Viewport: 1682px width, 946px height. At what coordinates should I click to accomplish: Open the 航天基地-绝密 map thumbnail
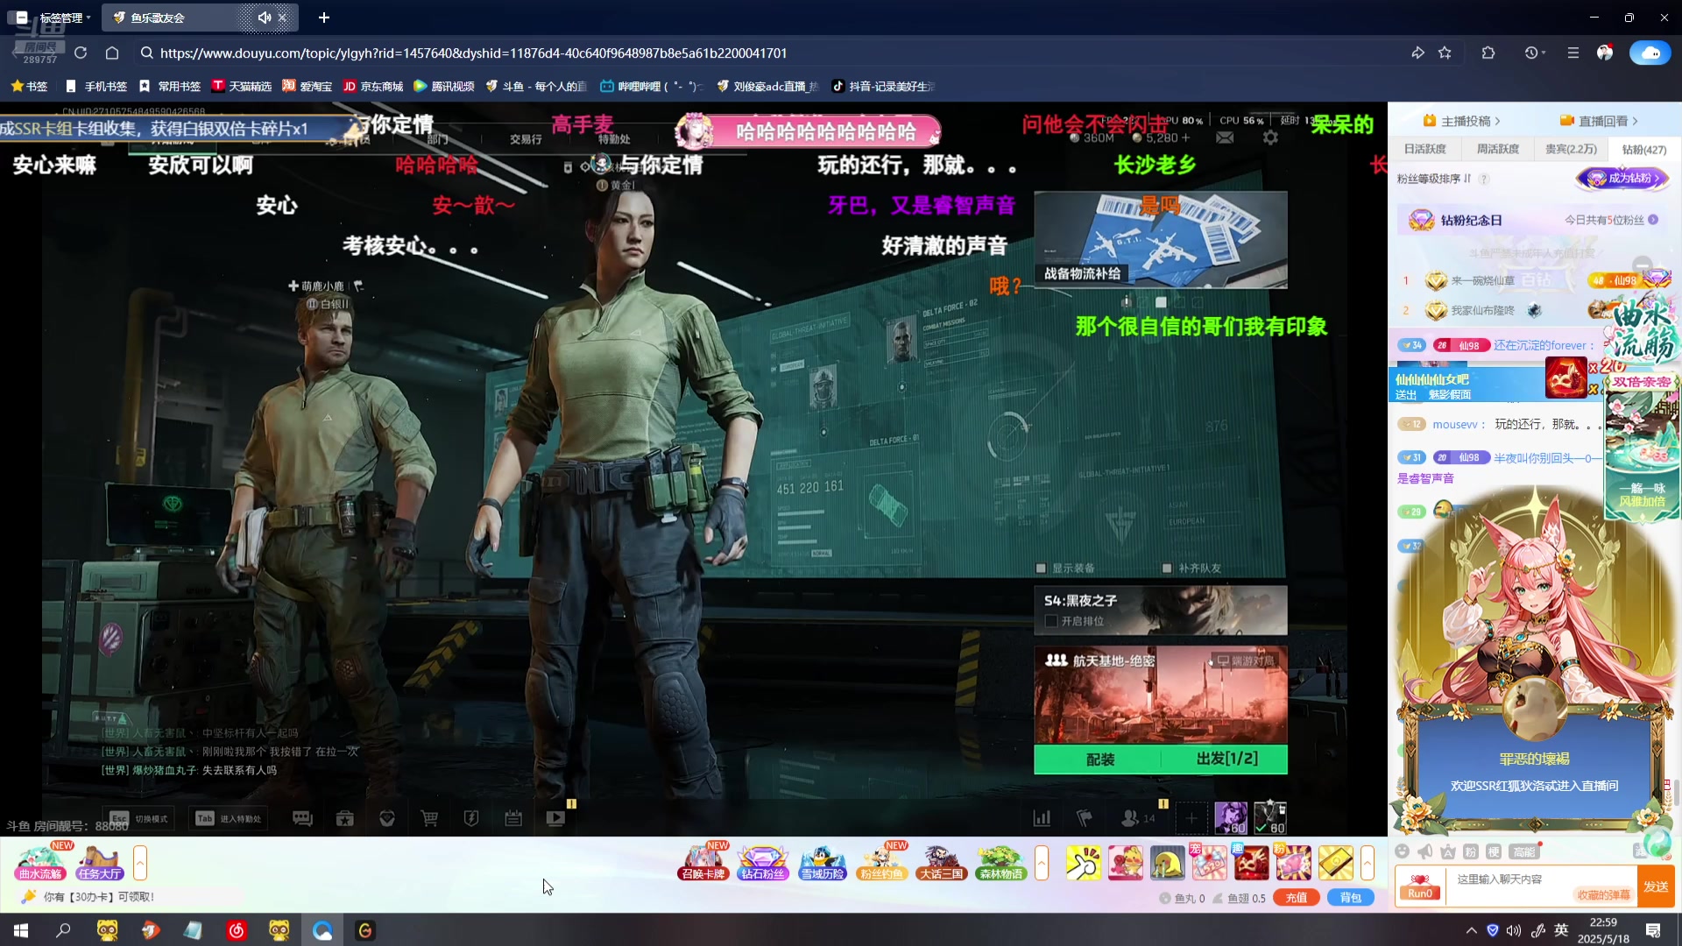pos(1161,695)
